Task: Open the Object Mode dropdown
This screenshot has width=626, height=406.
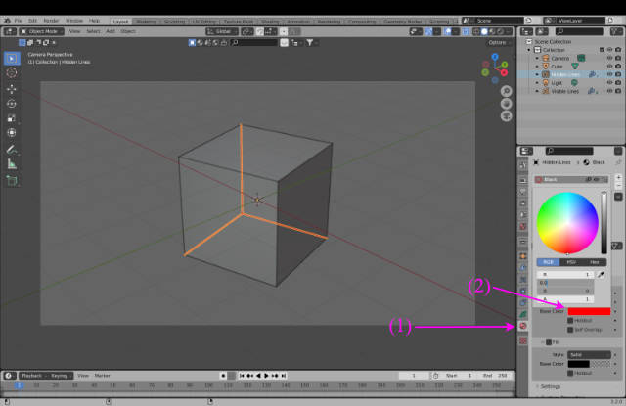Action: [x=41, y=31]
